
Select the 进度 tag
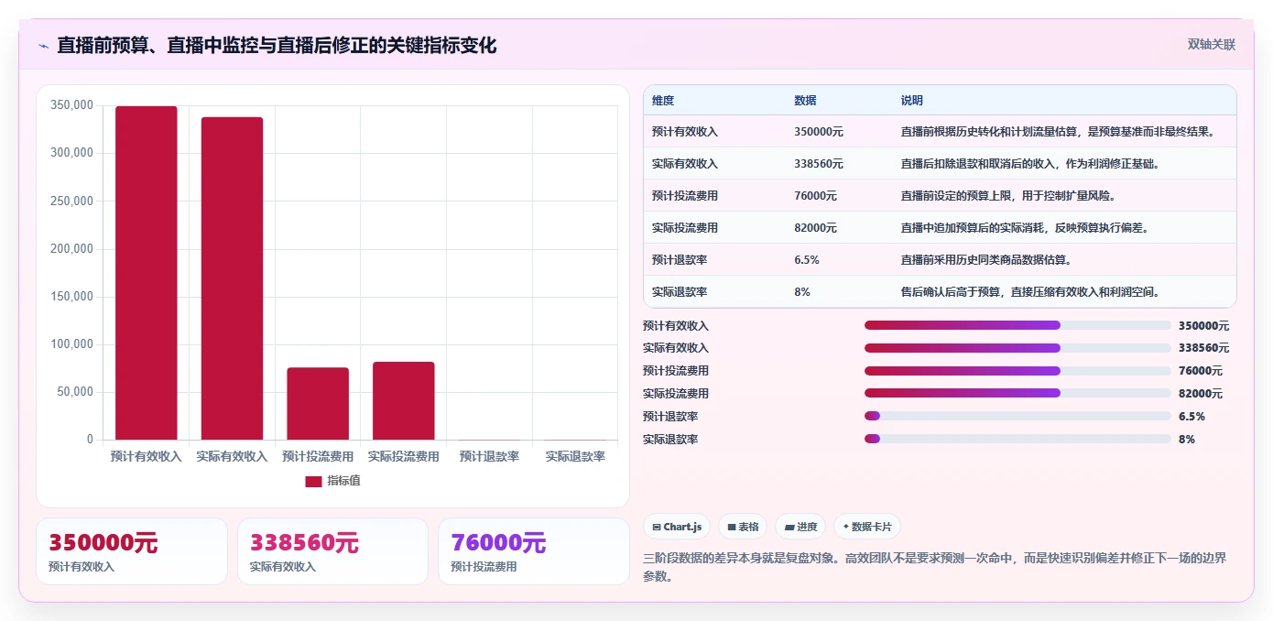coord(800,527)
